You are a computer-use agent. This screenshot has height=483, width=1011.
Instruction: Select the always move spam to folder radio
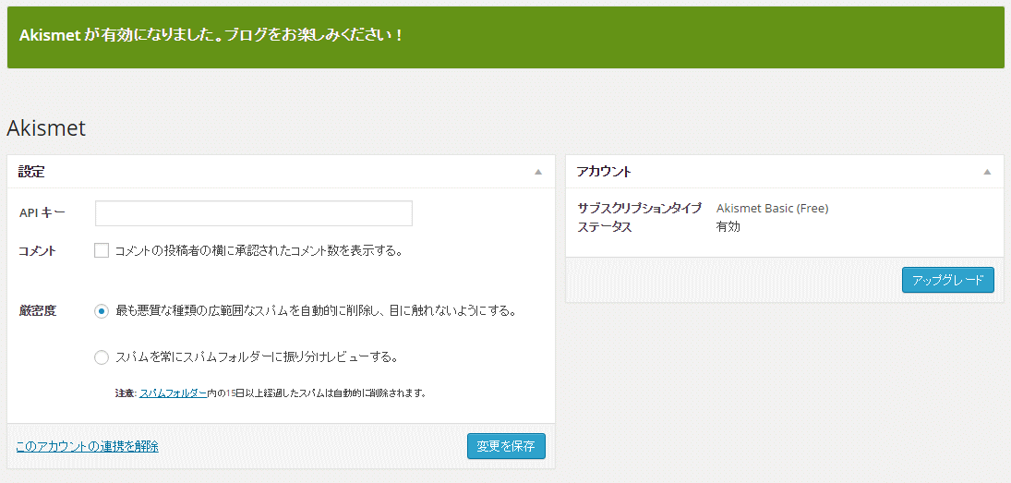pos(102,357)
